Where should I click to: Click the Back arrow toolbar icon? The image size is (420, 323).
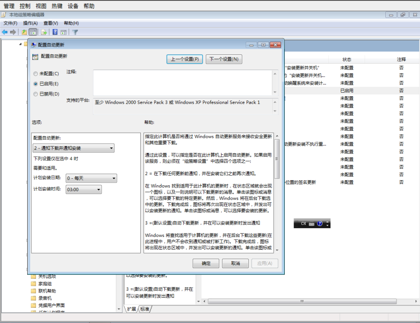pos(5,32)
